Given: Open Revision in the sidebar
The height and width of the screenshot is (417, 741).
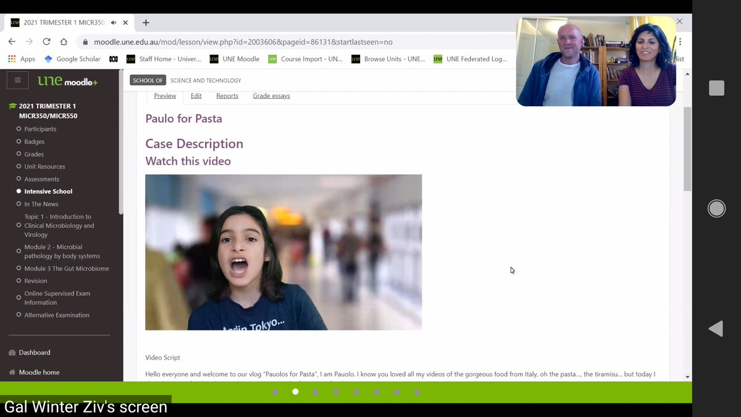Looking at the screenshot, I should (x=36, y=281).
